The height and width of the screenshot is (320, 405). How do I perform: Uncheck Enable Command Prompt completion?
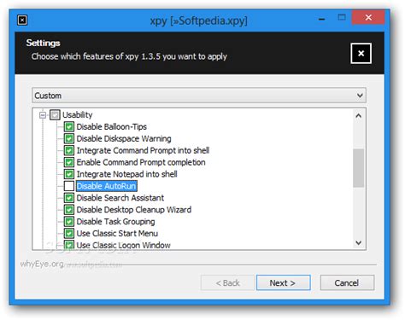point(69,162)
